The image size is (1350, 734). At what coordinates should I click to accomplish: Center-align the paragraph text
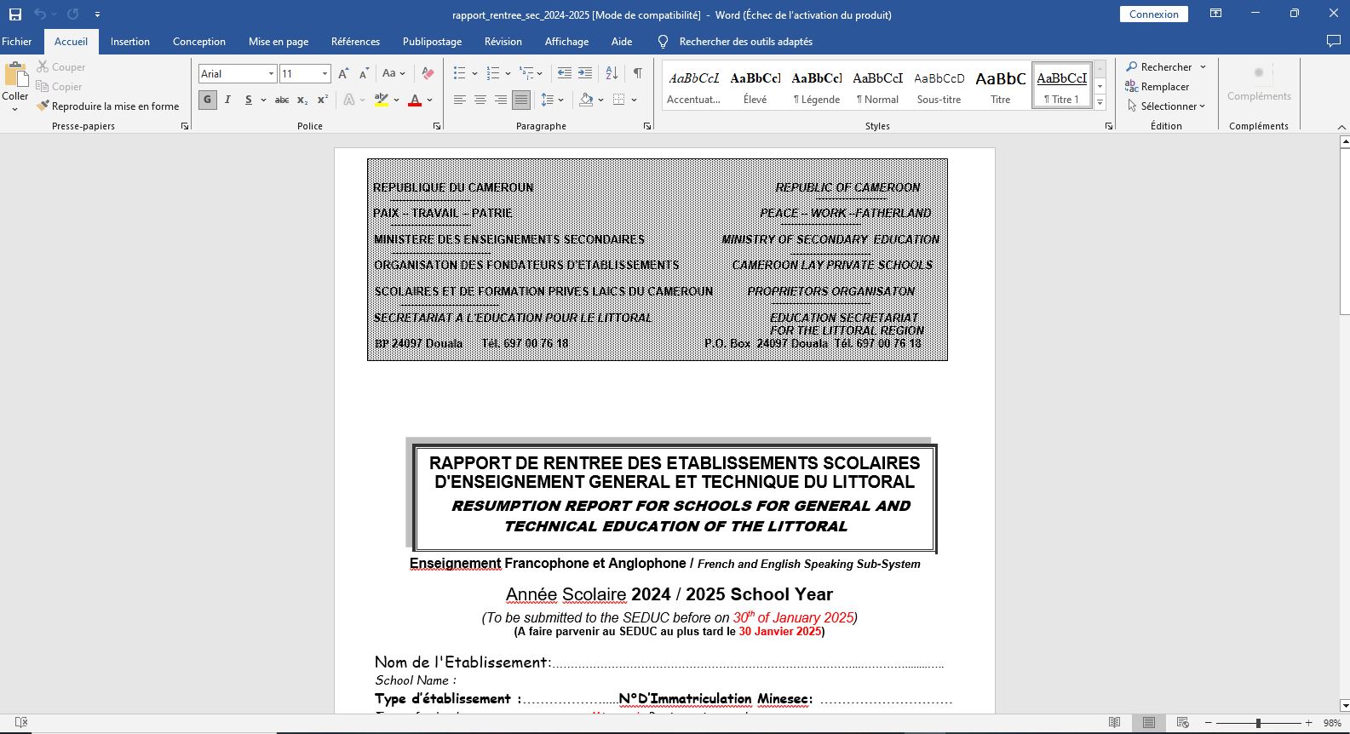(480, 100)
